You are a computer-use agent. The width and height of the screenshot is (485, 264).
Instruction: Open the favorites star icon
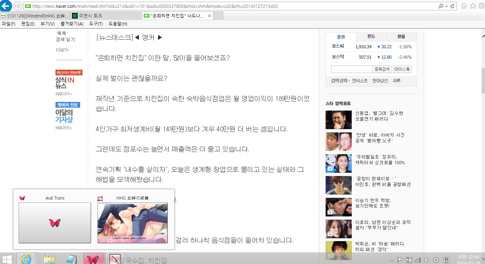click(473, 6)
